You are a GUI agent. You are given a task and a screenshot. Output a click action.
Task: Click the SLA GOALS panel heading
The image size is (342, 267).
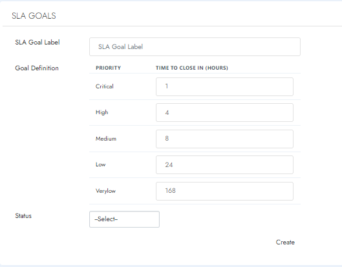[x=34, y=16]
